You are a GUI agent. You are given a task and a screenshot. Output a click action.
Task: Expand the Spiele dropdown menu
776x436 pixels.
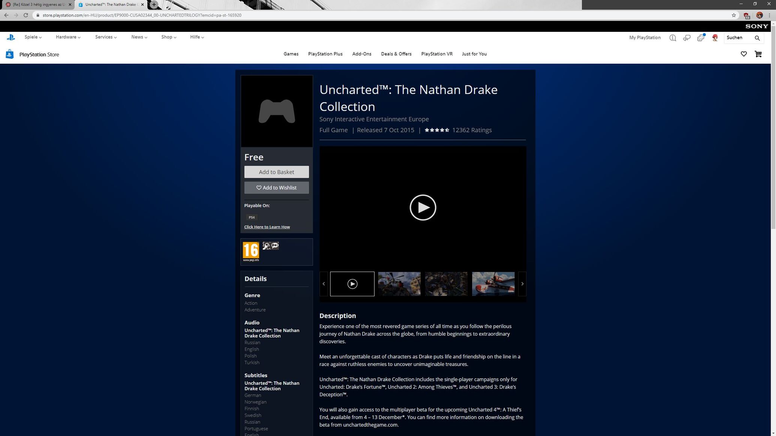33,37
